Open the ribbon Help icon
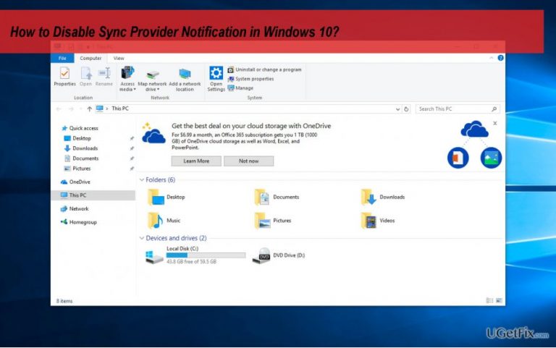 point(500,58)
